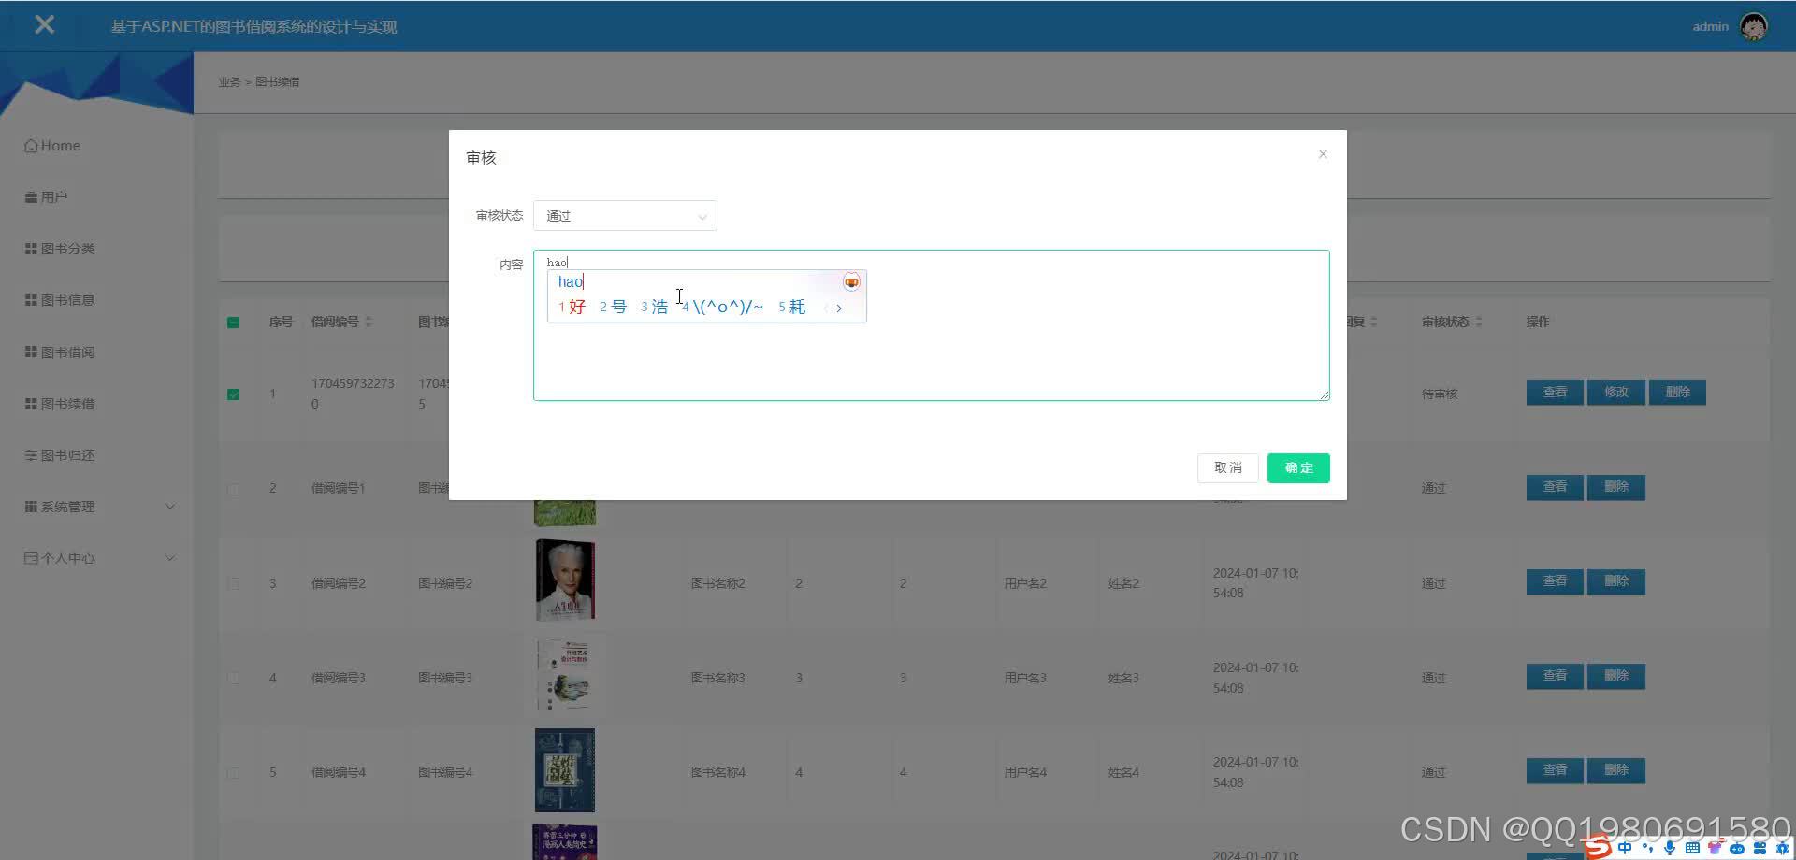Click 删除 for row 借阅编号1

click(x=1616, y=487)
